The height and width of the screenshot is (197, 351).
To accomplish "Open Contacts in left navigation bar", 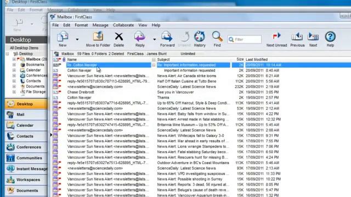I will point(26,136).
